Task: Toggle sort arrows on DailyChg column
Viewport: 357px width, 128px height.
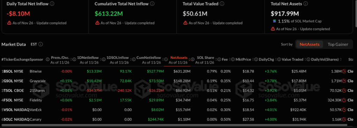Action: (x=276, y=59)
